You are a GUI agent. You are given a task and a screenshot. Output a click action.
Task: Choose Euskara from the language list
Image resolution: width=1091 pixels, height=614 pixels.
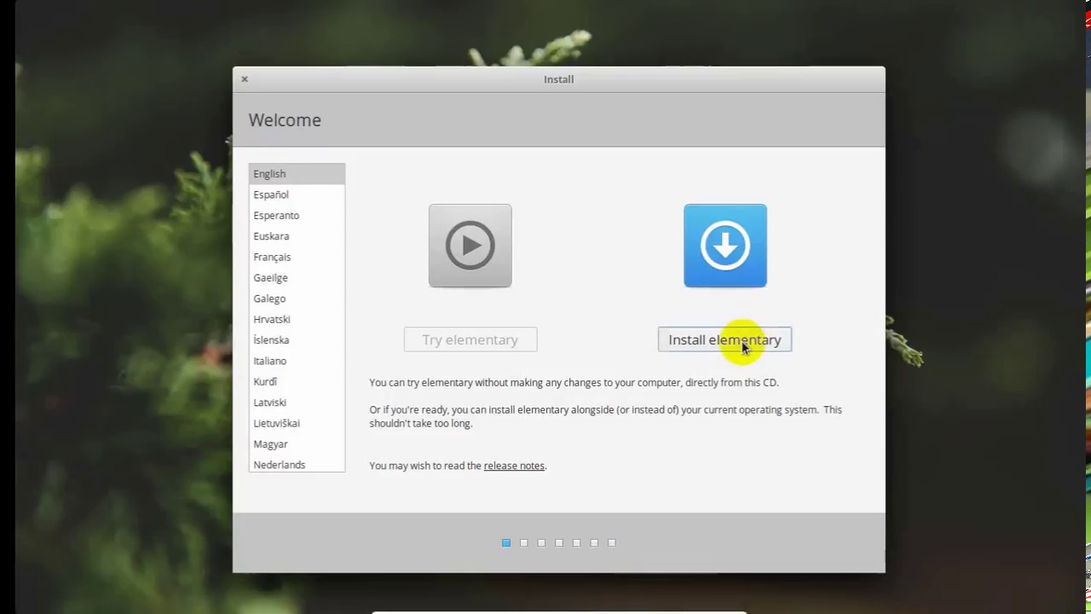click(297, 236)
